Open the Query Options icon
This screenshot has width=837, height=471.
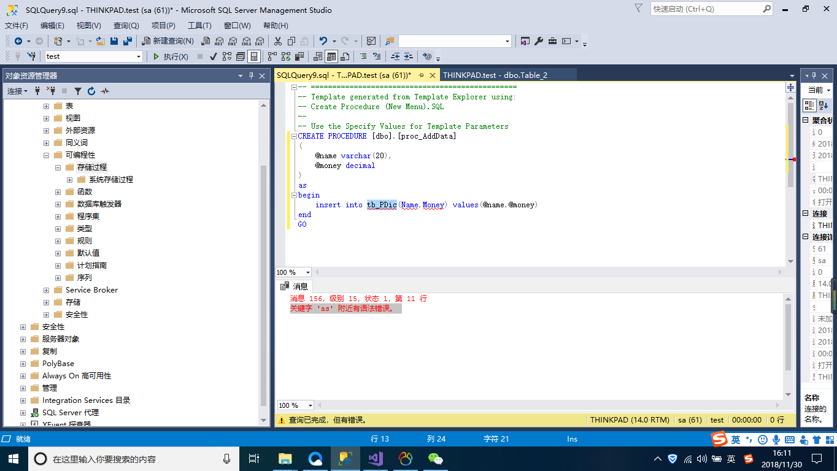240,56
